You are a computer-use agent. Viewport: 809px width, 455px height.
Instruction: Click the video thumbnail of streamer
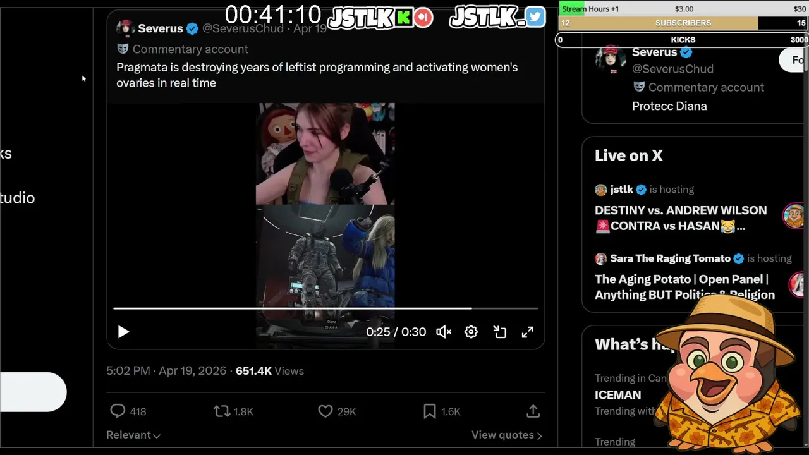(x=325, y=154)
